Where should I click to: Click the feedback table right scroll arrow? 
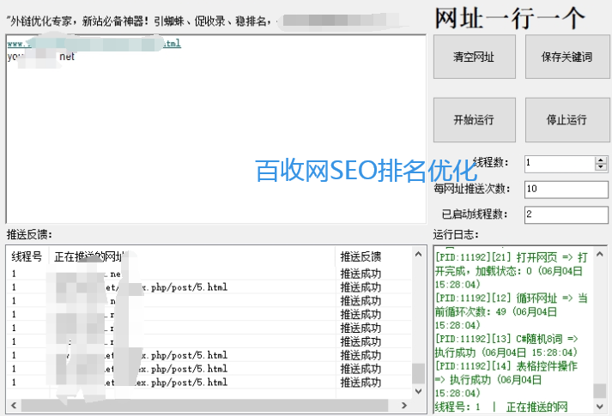point(404,406)
